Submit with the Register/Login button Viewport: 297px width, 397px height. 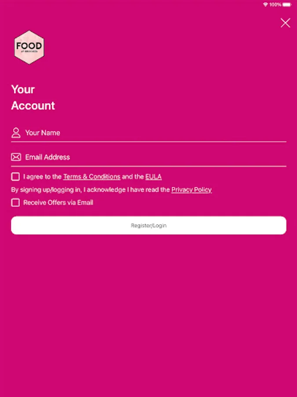pyautogui.click(x=149, y=225)
